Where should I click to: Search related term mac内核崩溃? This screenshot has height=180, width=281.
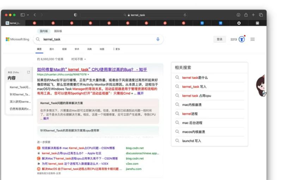coord(192,104)
